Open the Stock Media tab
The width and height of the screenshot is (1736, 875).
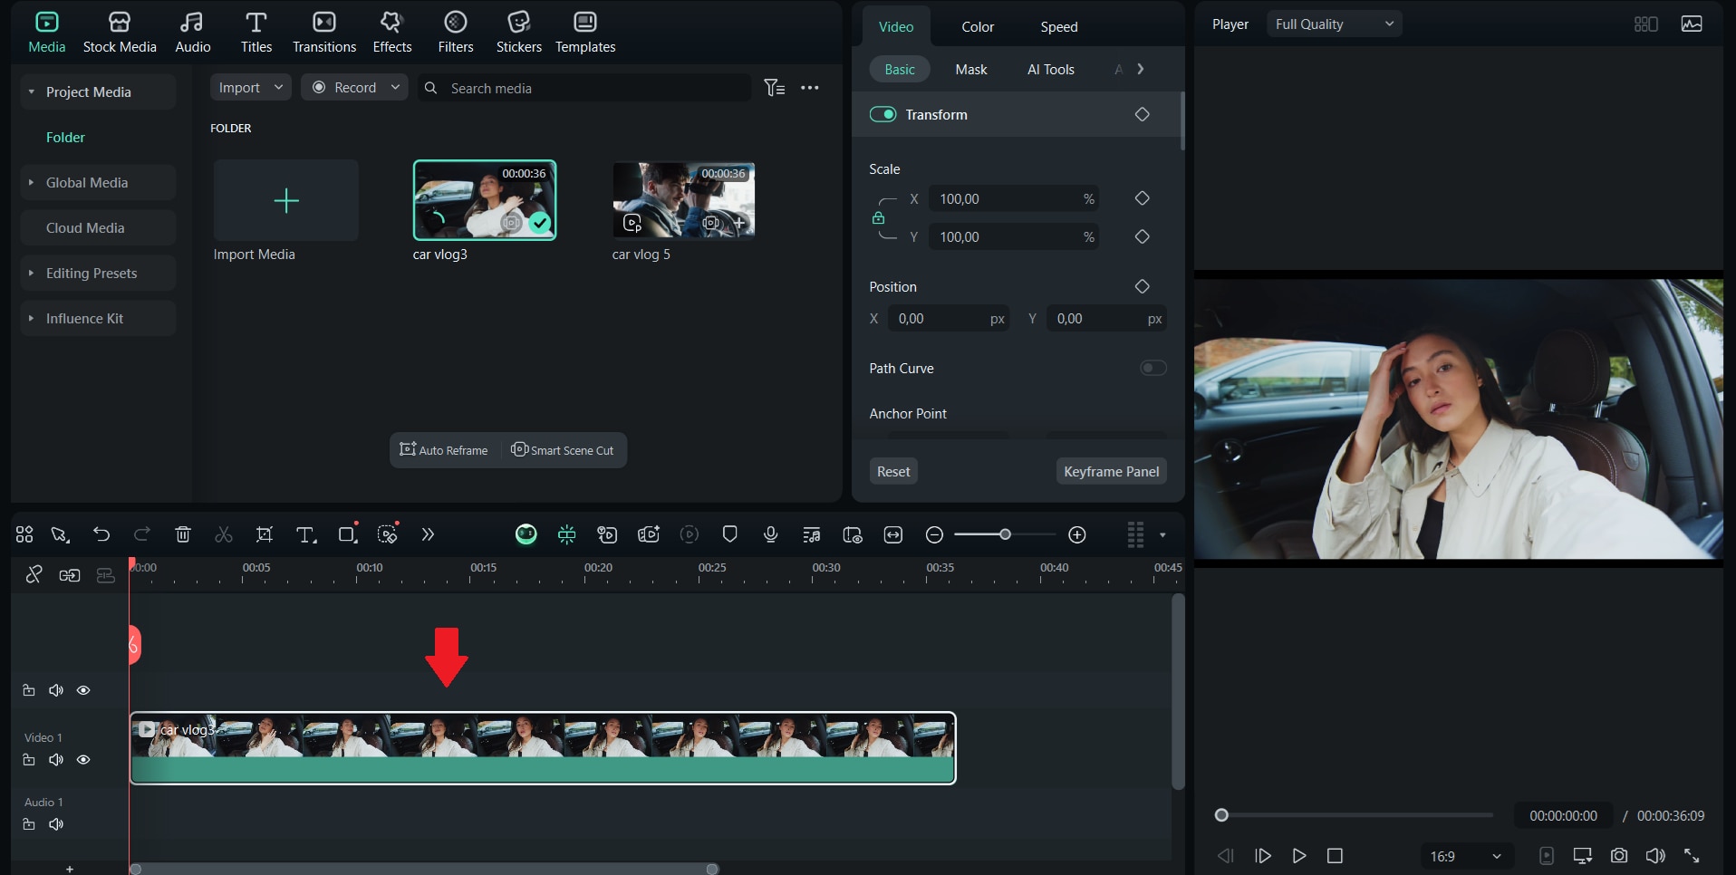click(x=120, y=33)
